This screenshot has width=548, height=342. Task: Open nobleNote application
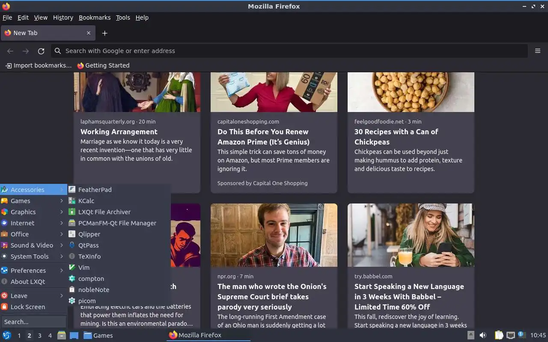(119, 289)
